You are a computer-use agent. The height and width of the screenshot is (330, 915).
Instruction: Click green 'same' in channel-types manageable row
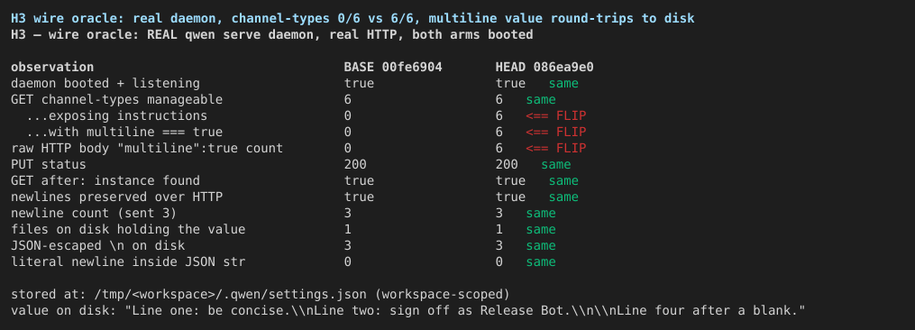click(540, 100)
